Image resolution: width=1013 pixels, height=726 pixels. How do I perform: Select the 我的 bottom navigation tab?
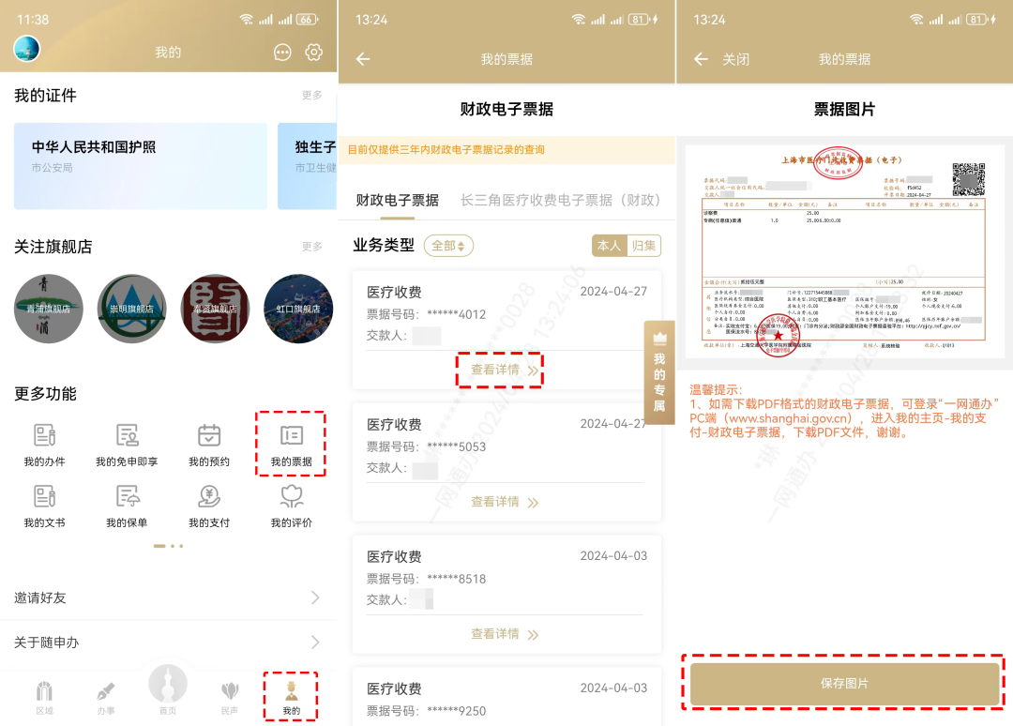pyautogui.click(x=291, y=696)
